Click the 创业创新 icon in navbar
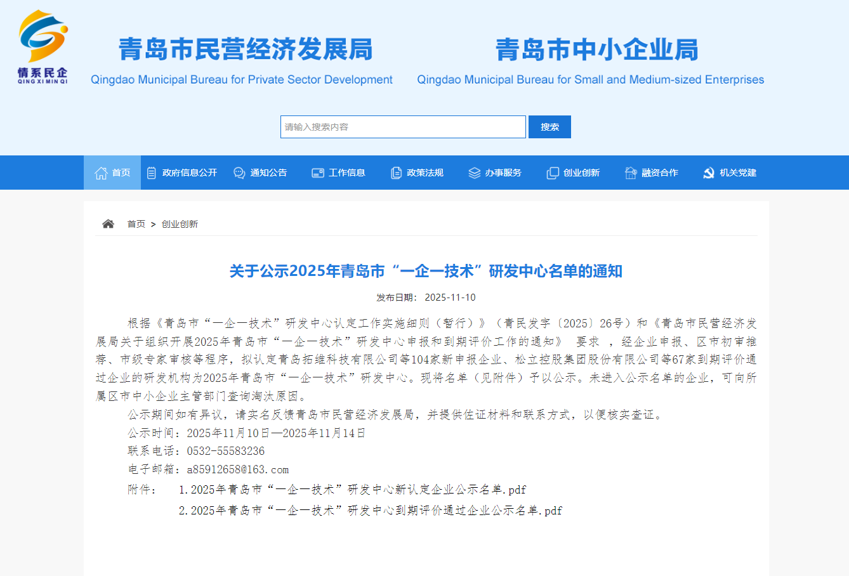Image resolution: width=849 pixels, height=576 pixels. (x=553, y=173)
